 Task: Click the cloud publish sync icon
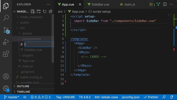click(25, 97)
